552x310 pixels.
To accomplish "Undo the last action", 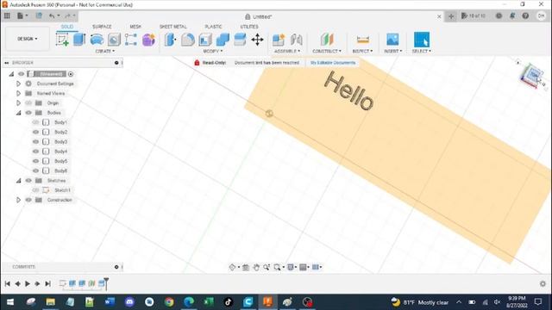I will [52, 15].
